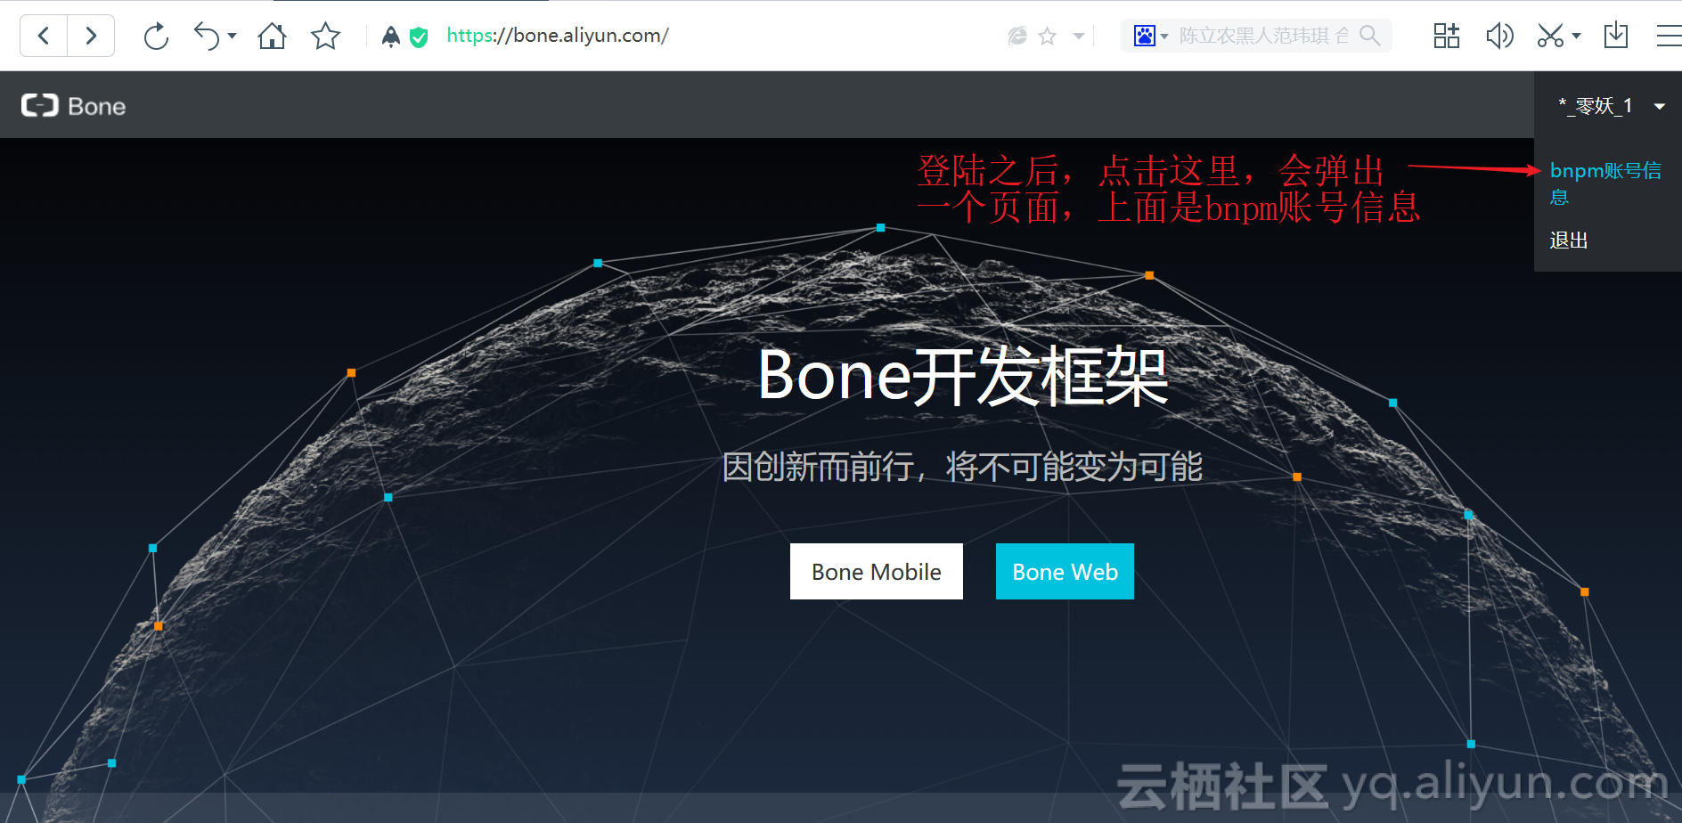The image size is (1682, 823).
Task: Open the browser home page
Action: (272, 36)
